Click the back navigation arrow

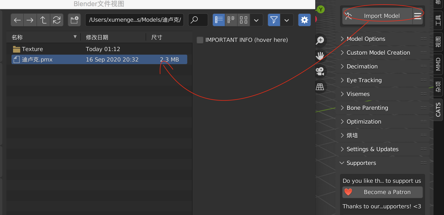tap(17, 20)
